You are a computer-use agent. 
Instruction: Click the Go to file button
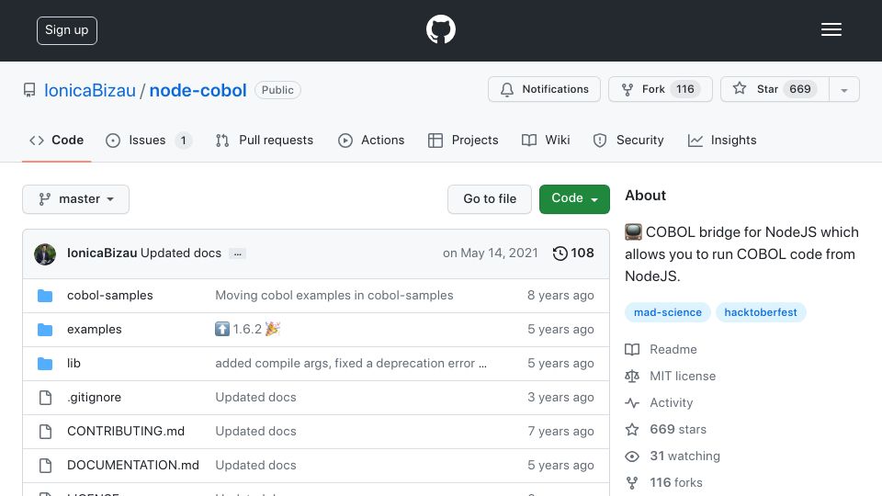(x=490, y=199)
